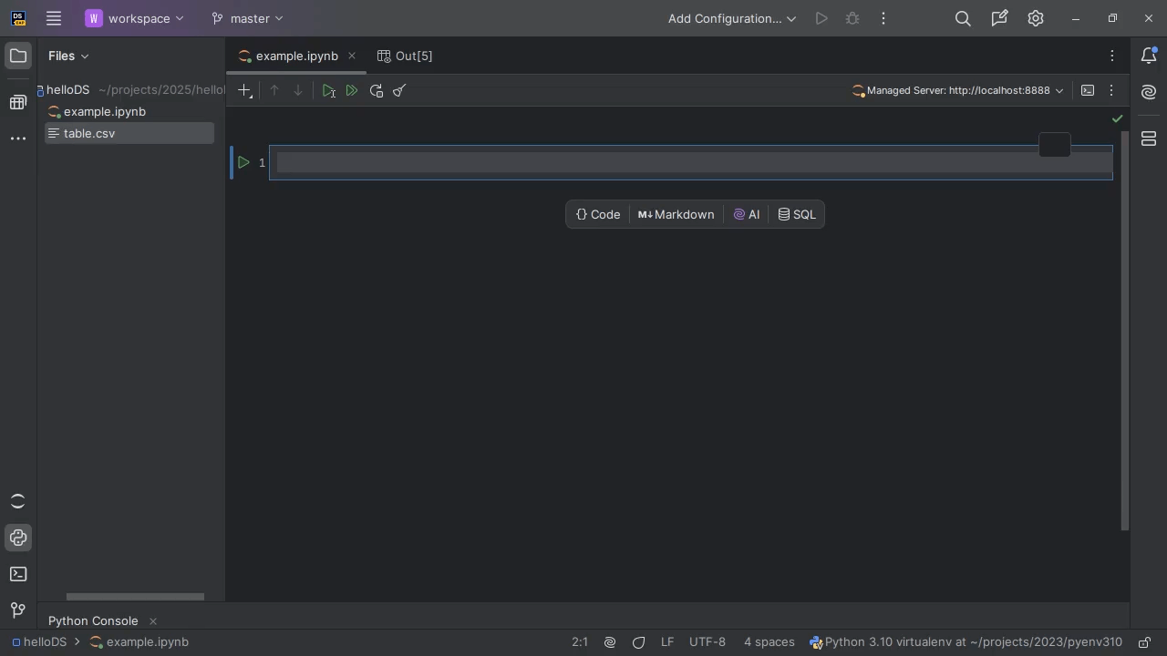Viewport: 1167px width, 656px height.
Task: Clear all cell outputs with broom icon
Action: [x=399, y=91]
